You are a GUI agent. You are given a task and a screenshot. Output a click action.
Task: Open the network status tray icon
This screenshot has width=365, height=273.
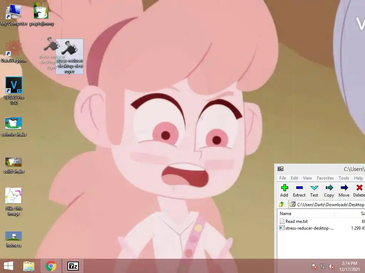tap(323, 266)
